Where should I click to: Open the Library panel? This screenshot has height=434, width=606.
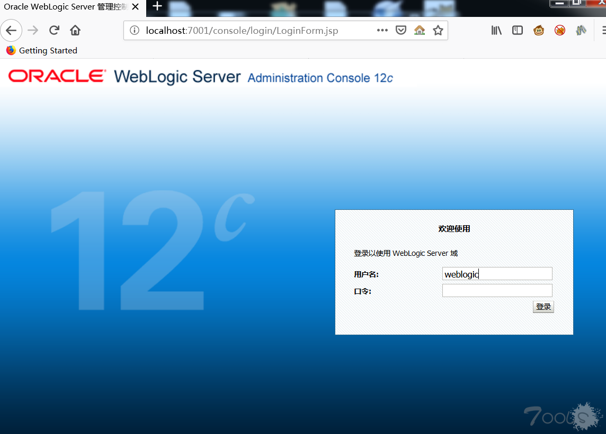pyautogui.click(x=496, y=30)
